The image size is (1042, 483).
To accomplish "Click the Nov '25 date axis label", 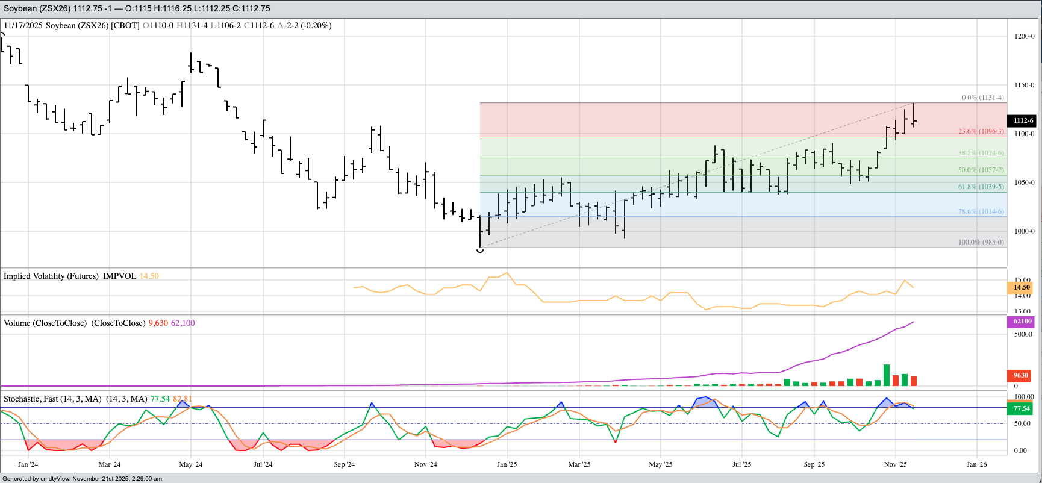I will [895, 464].
